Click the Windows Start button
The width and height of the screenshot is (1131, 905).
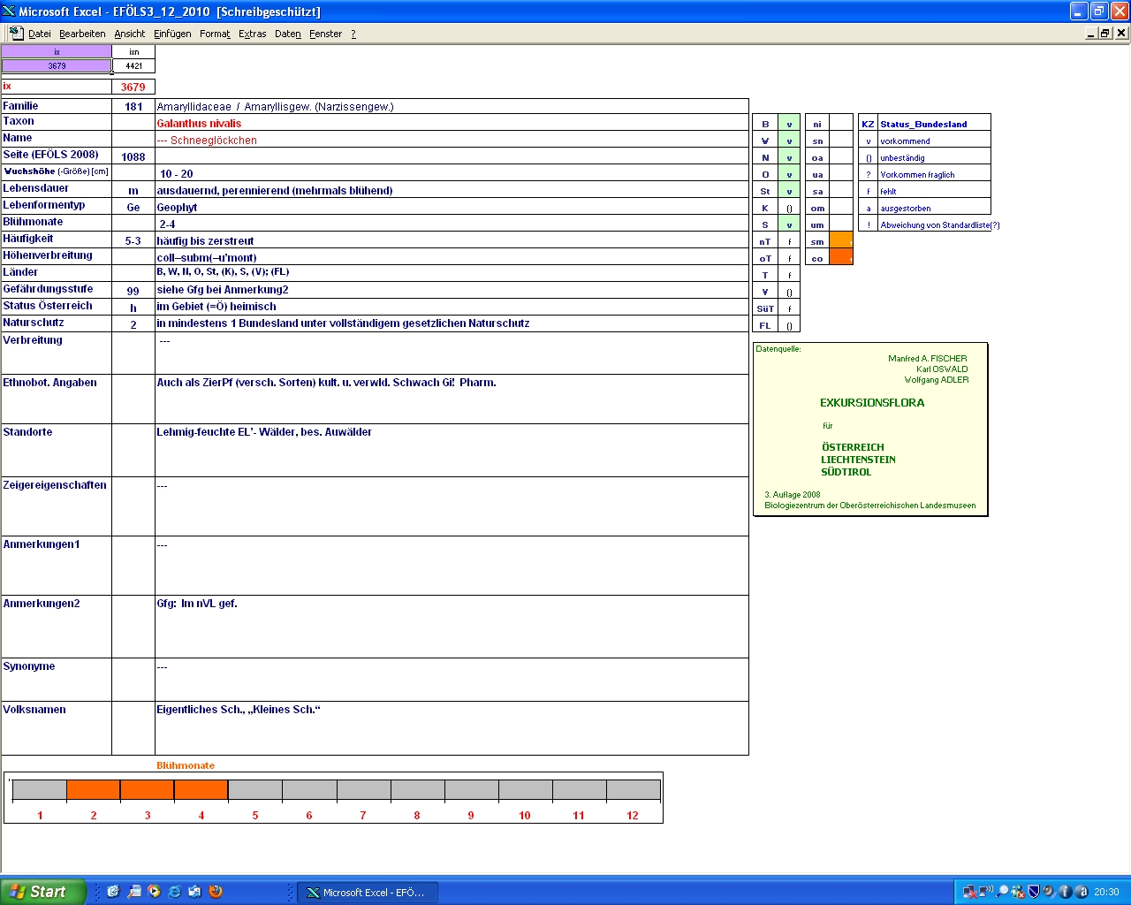(42, 892)
